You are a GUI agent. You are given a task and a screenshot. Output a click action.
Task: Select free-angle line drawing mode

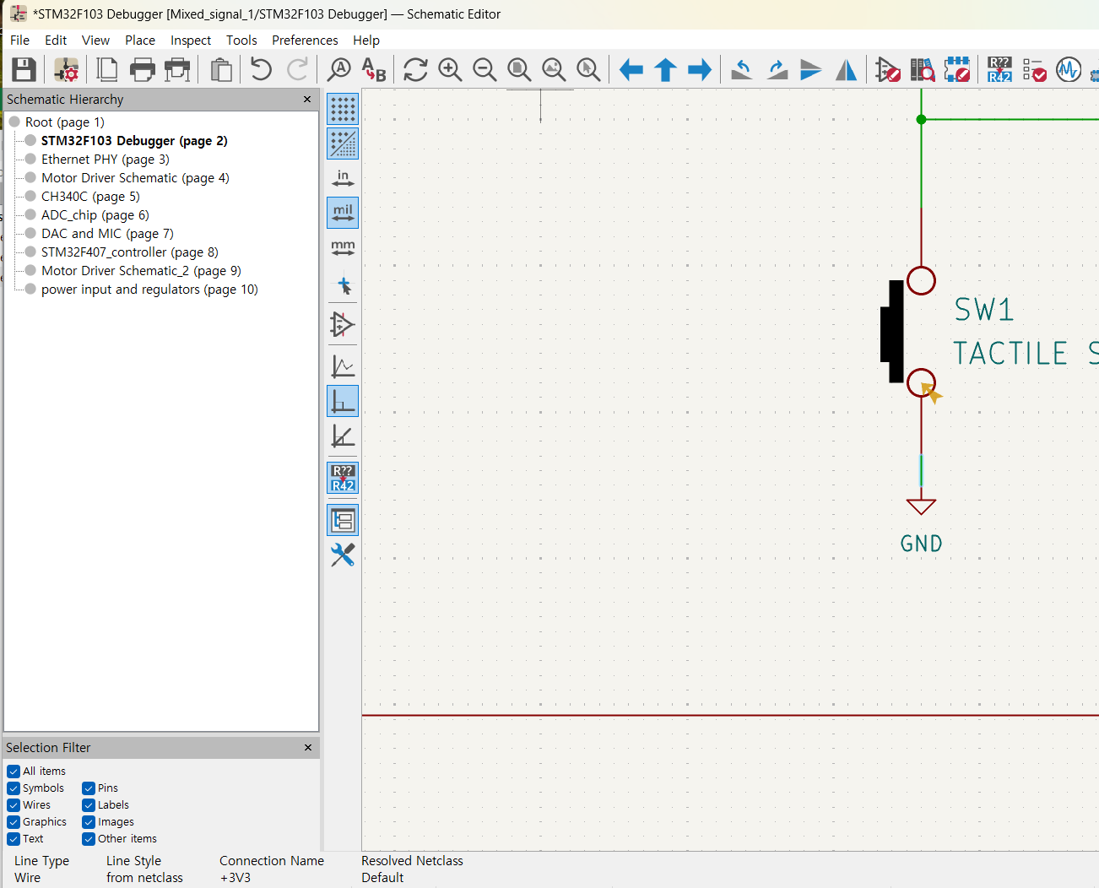click(x=343, y=366)
